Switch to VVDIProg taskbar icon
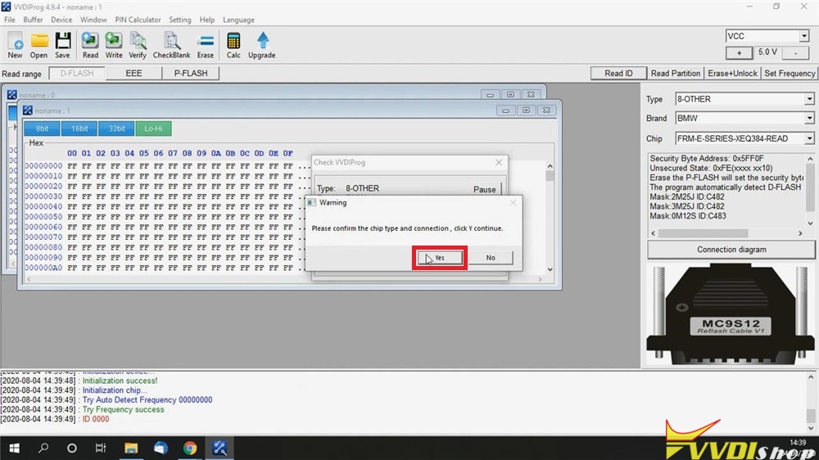The image size is (819, 460). (219, 448)
